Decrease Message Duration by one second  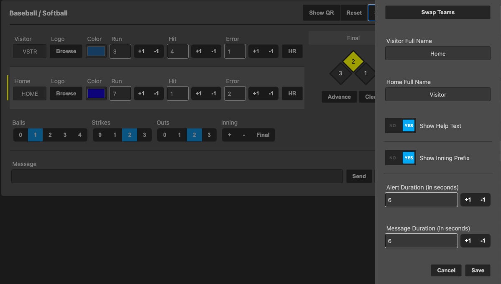(x=483, y=241)
